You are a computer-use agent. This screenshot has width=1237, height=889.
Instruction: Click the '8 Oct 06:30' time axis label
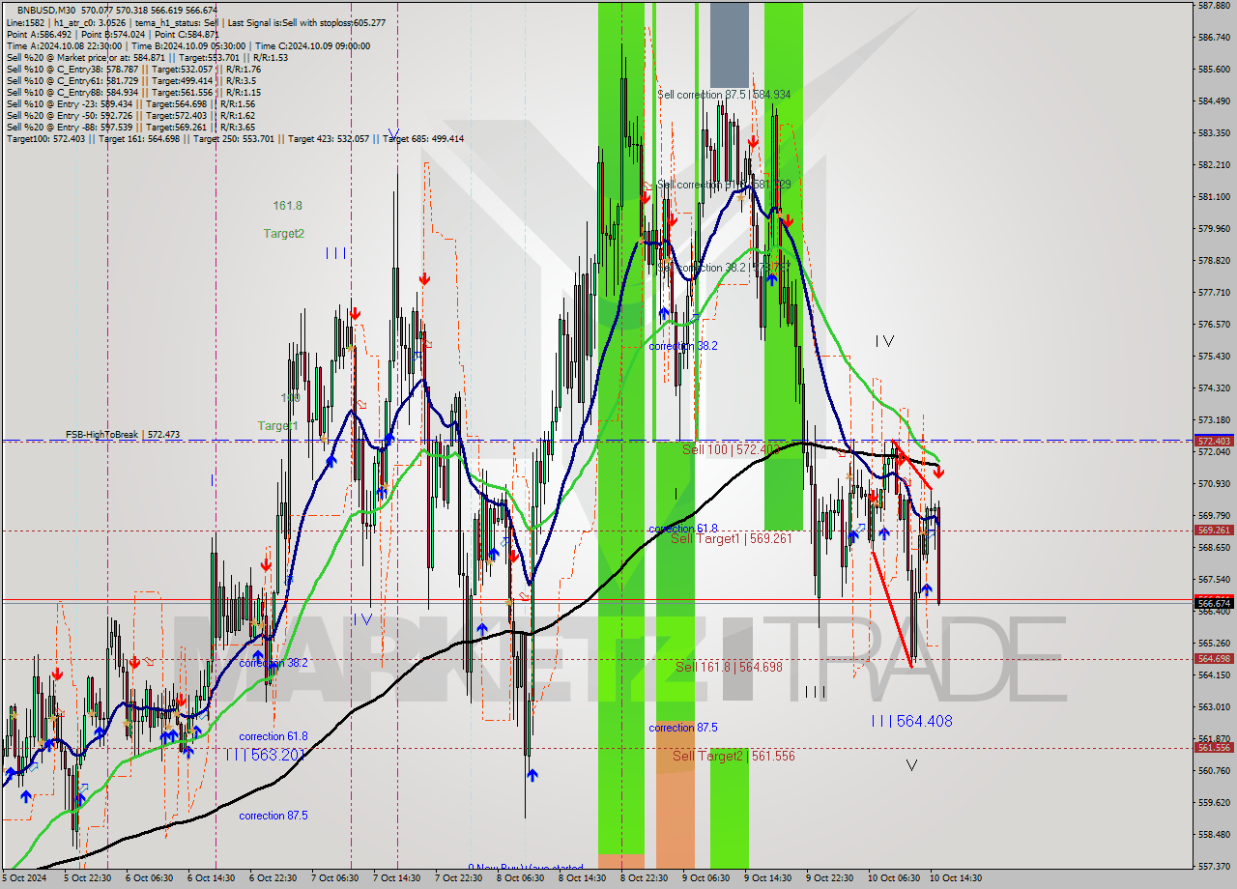[520, 878]
